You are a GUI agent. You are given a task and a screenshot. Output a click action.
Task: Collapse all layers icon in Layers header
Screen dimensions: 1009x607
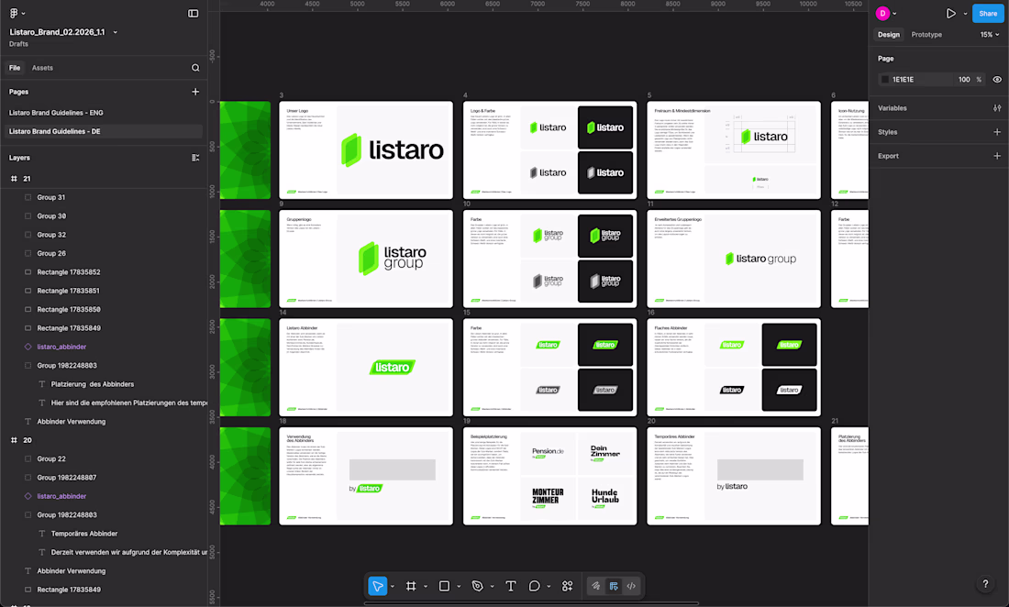(195, 158)
